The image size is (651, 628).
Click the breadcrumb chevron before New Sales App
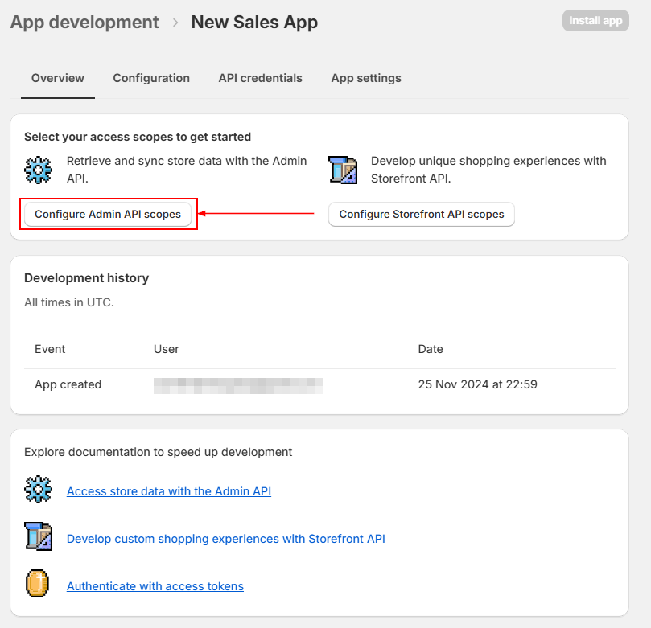click(x=175, y=23)
